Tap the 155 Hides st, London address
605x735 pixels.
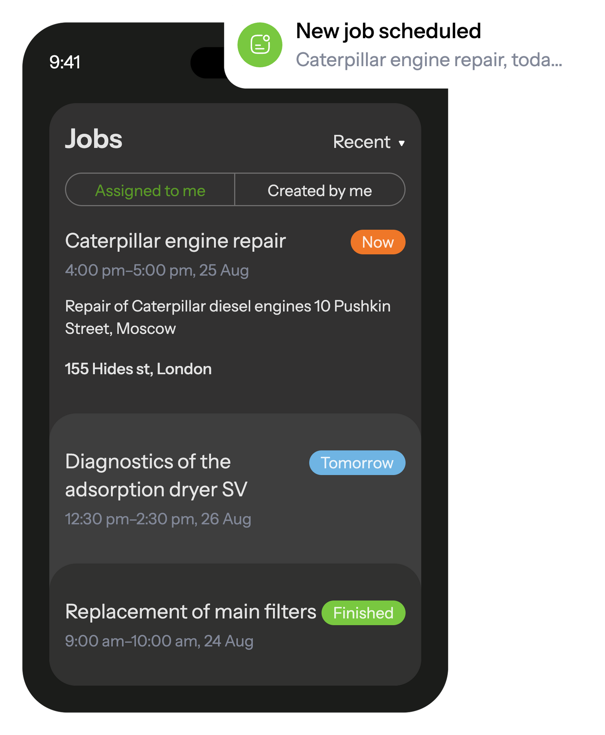tap(138, 369)
